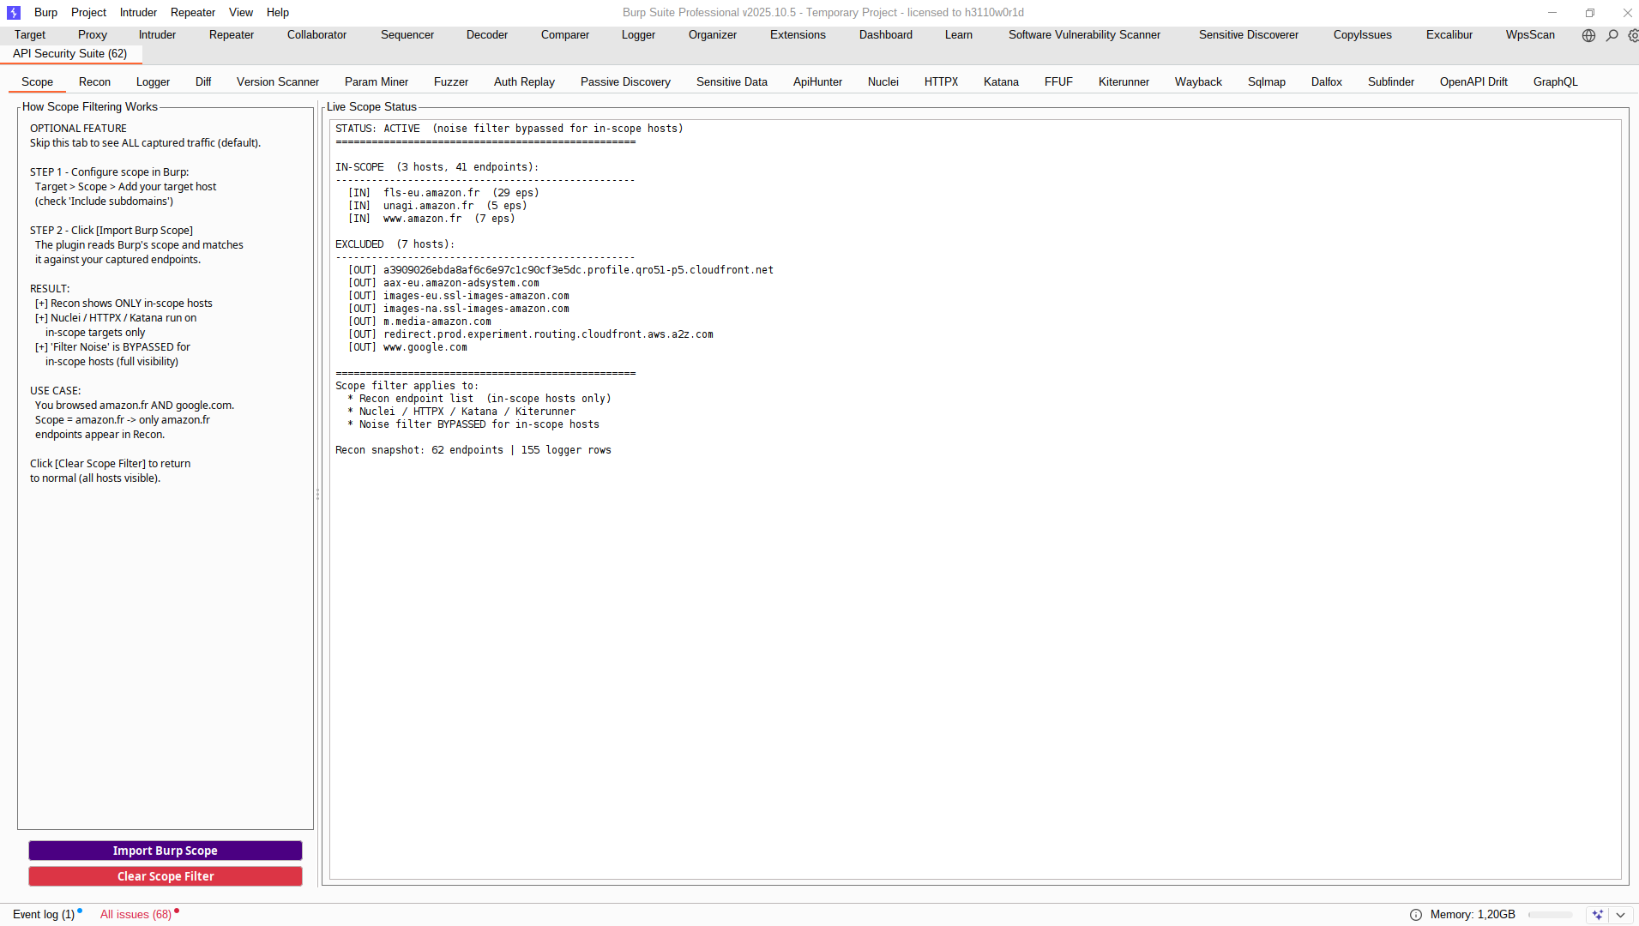Screen dimensions: 1639x926
Task: Click the Import Burp Scope button
Action: pyautogui.click(x=166, y=851)
